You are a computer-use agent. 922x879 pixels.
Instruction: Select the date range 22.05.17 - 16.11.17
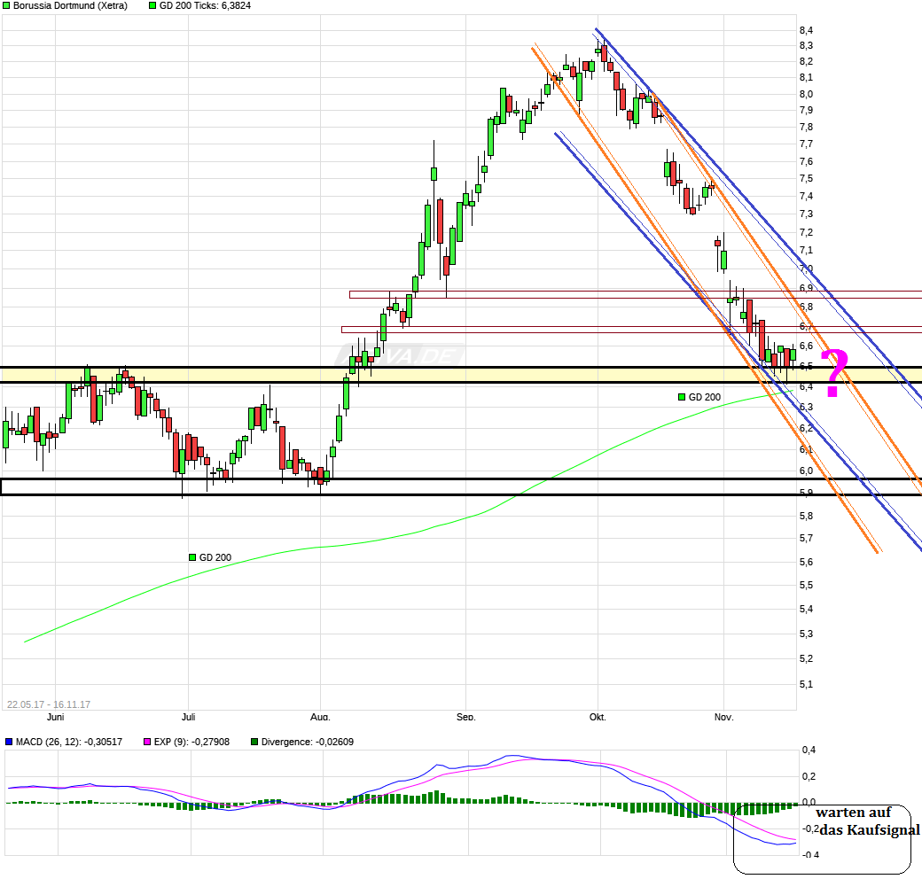pos(49,704)
